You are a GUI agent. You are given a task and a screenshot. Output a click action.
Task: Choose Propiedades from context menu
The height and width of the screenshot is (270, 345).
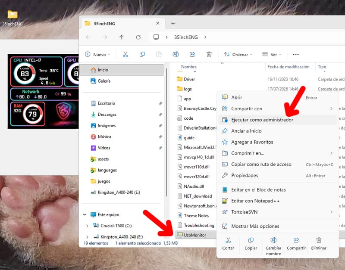[278, 176]
